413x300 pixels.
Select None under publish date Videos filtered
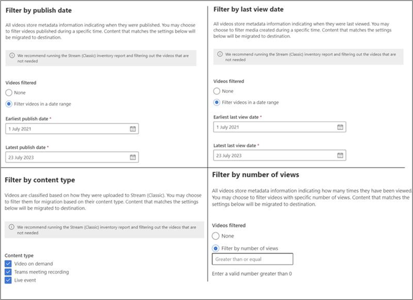[x=9, y=93]
